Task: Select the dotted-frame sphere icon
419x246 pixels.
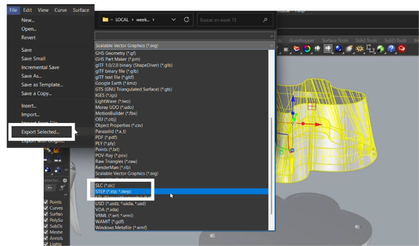Action: click(x=328, y=49)
